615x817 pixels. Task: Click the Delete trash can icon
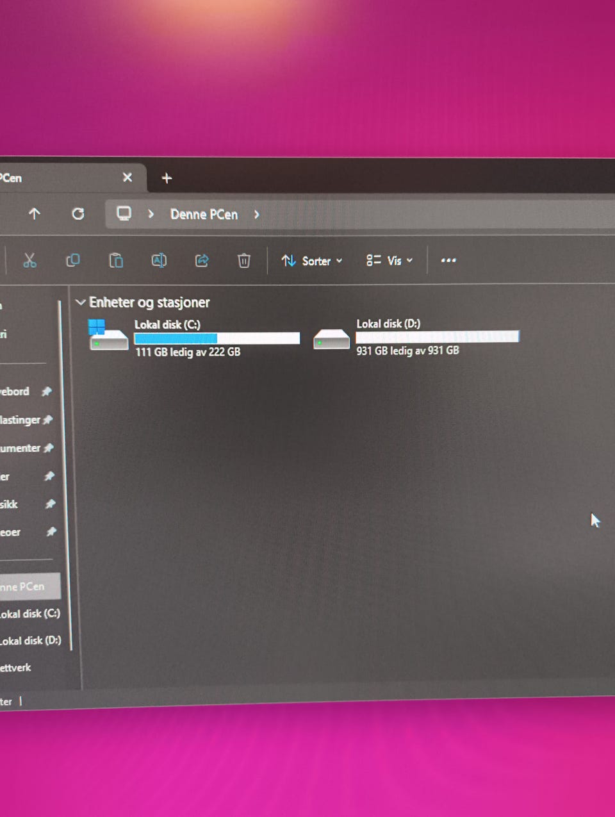(x=244, y=260)
